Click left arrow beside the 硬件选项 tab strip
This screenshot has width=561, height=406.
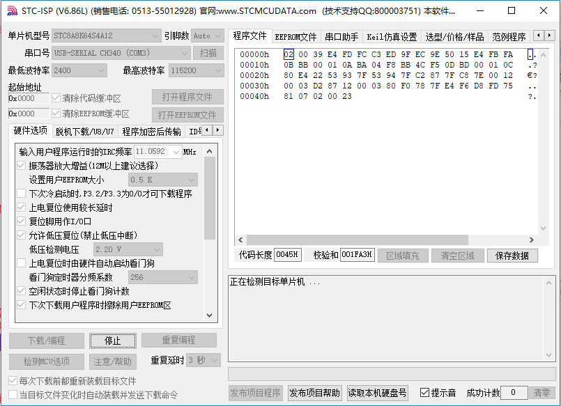tap(207, 130)
